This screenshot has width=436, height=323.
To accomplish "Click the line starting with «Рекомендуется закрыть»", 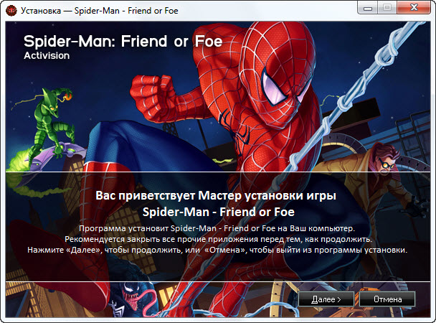I will (x=217, y=238).
